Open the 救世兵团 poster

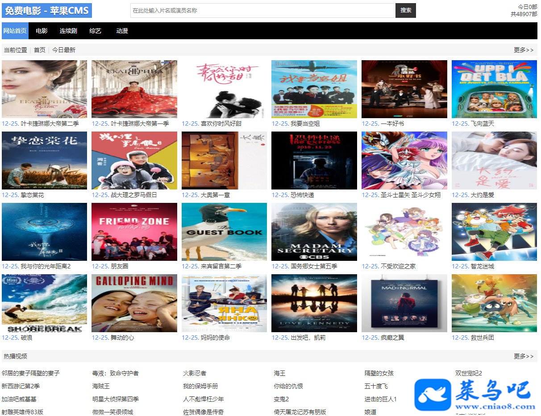pyautogui.click(x=495, y=303)
